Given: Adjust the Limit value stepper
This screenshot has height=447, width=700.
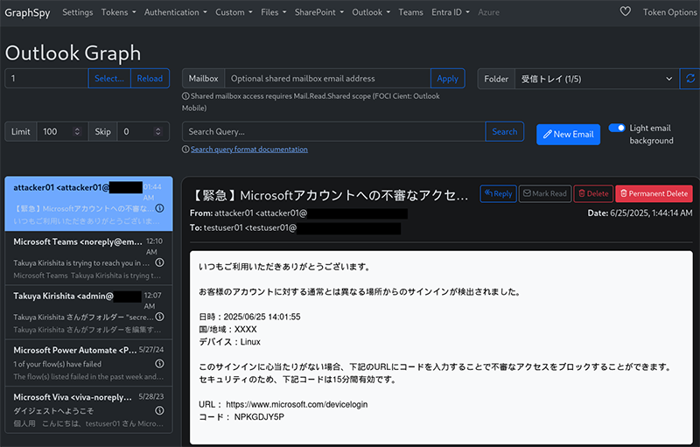Looking at the screenshot, I should pos(77,132).
